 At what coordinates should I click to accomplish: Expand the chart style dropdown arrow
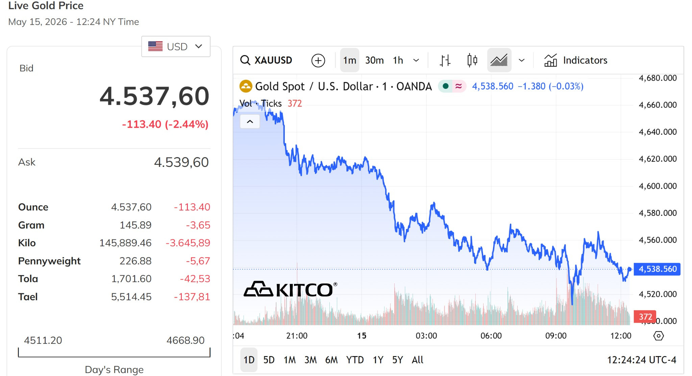(x=522, y=60)
